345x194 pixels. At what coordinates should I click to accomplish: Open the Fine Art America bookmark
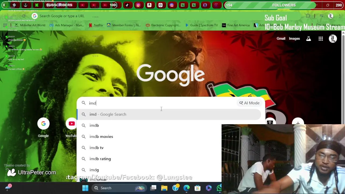pyautogui.click(x=236, y=25)
